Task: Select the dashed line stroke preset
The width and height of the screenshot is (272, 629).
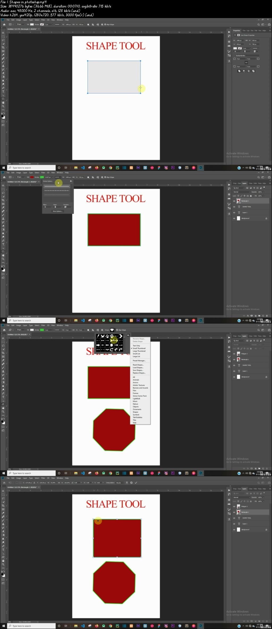Action: (57, 190)
